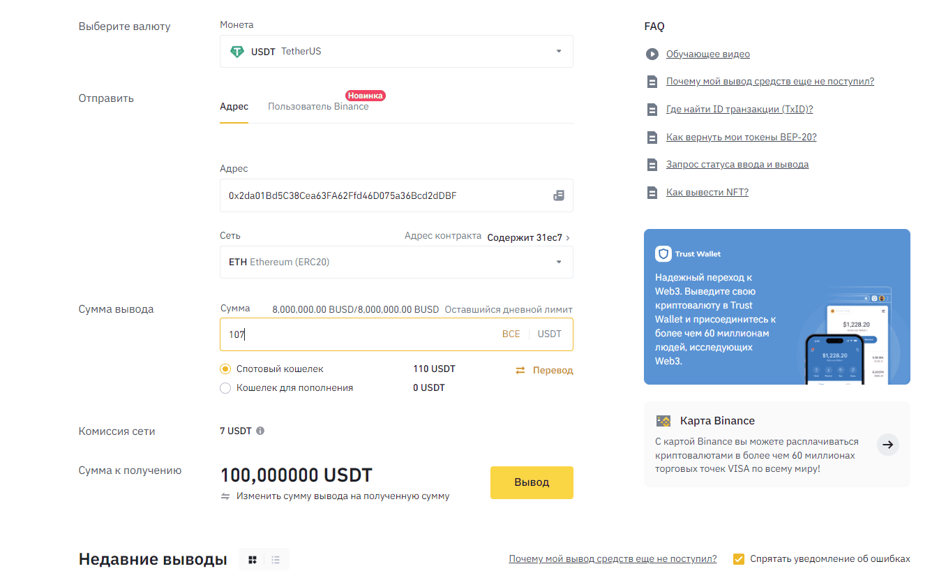
Task: Click the Сумма amount input field
Action: click(x=396, y=334)
